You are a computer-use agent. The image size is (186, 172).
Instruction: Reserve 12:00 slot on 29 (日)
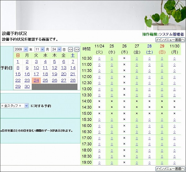click(x=162, y=77)
